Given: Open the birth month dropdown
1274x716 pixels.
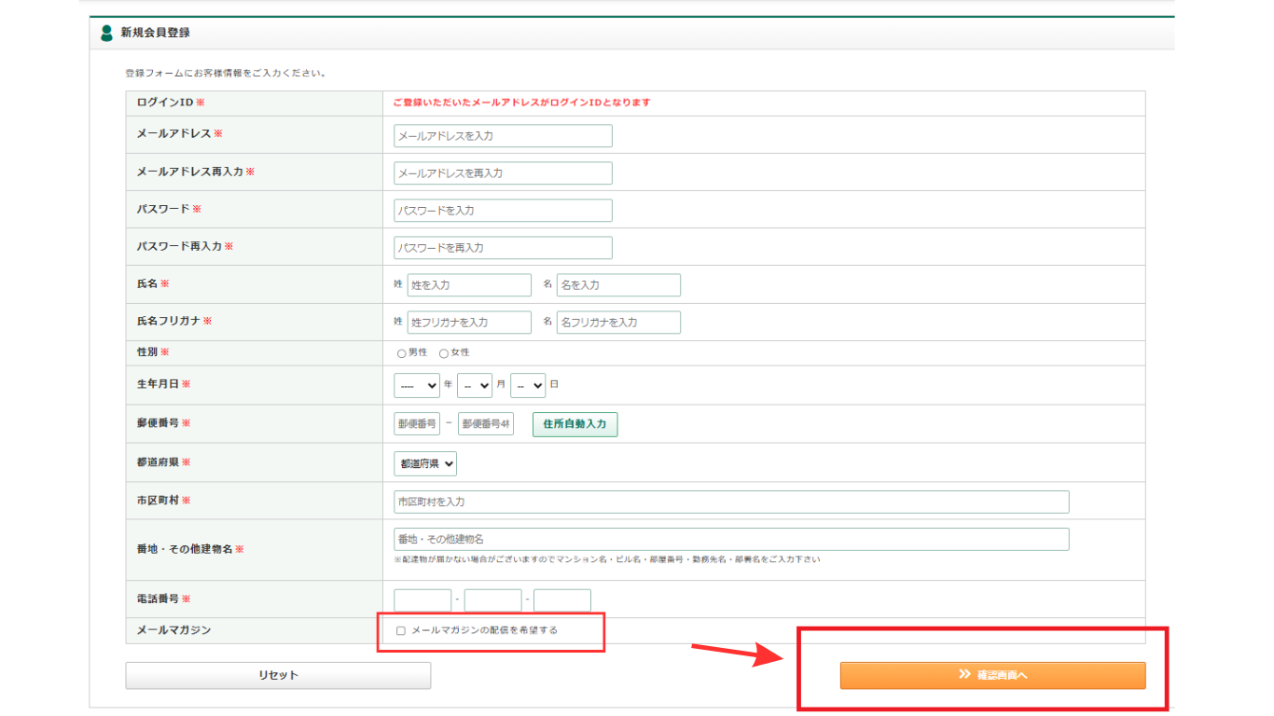Looking at the screenshot, I should (474, 385).
